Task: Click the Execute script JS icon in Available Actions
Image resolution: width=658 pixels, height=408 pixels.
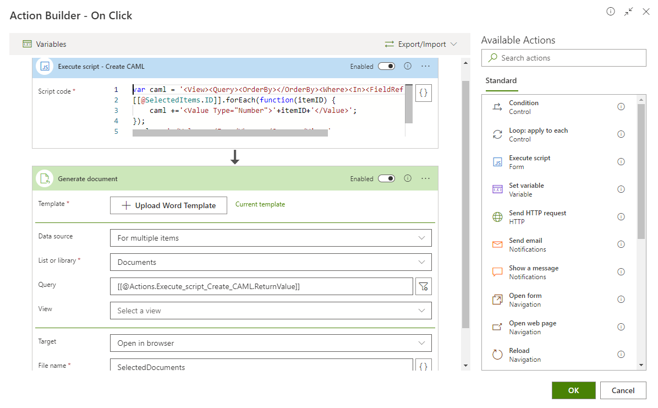Action: pyautogui.click(x=497, y=162)
